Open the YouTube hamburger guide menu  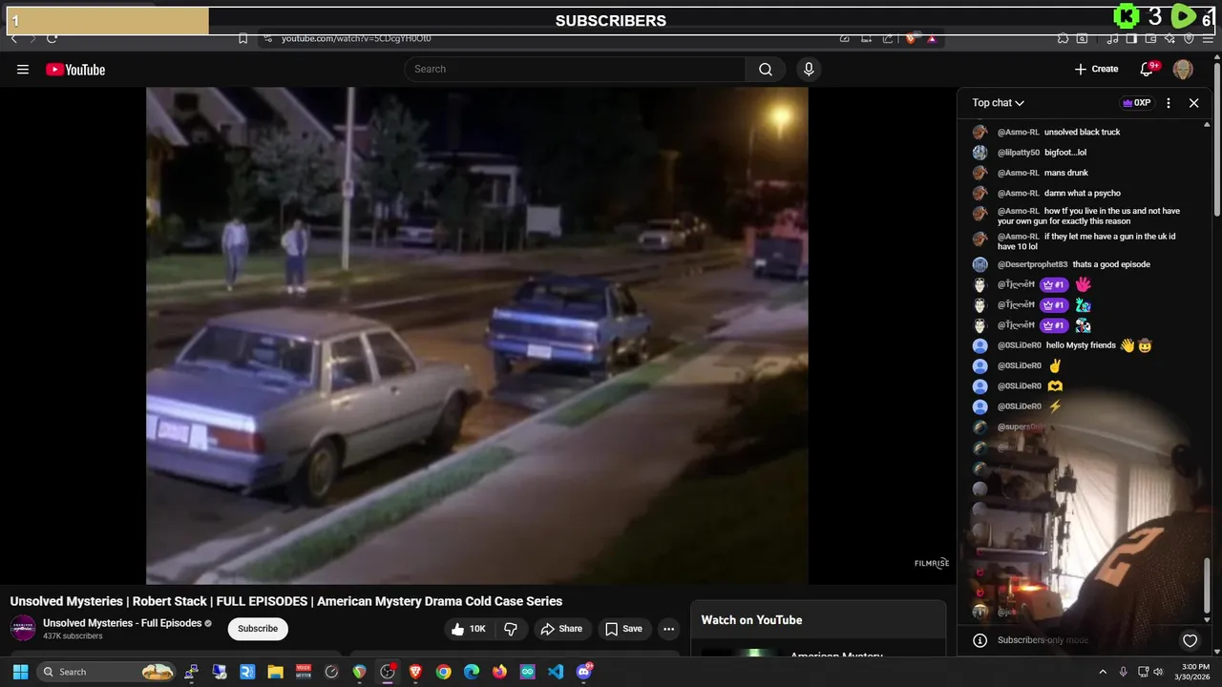pos(23,69)
